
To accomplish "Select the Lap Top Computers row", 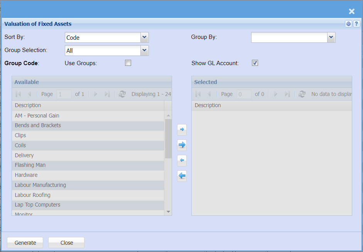I will (x=37, y=205).
